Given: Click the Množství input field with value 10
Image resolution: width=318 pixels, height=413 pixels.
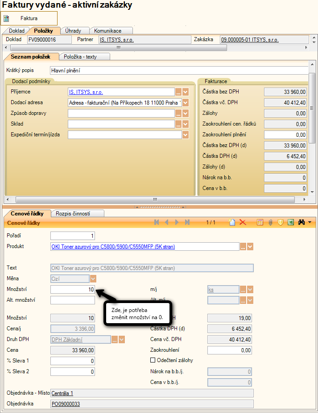Looking at the screenshot, I should 73,290.
